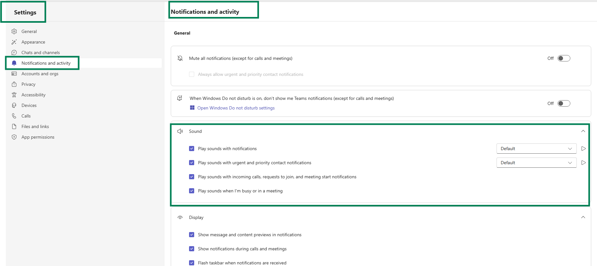Uncheck Play sounds with incoming calls checkbox
Screen dimensions: 597x266
[x=192, y=177]
